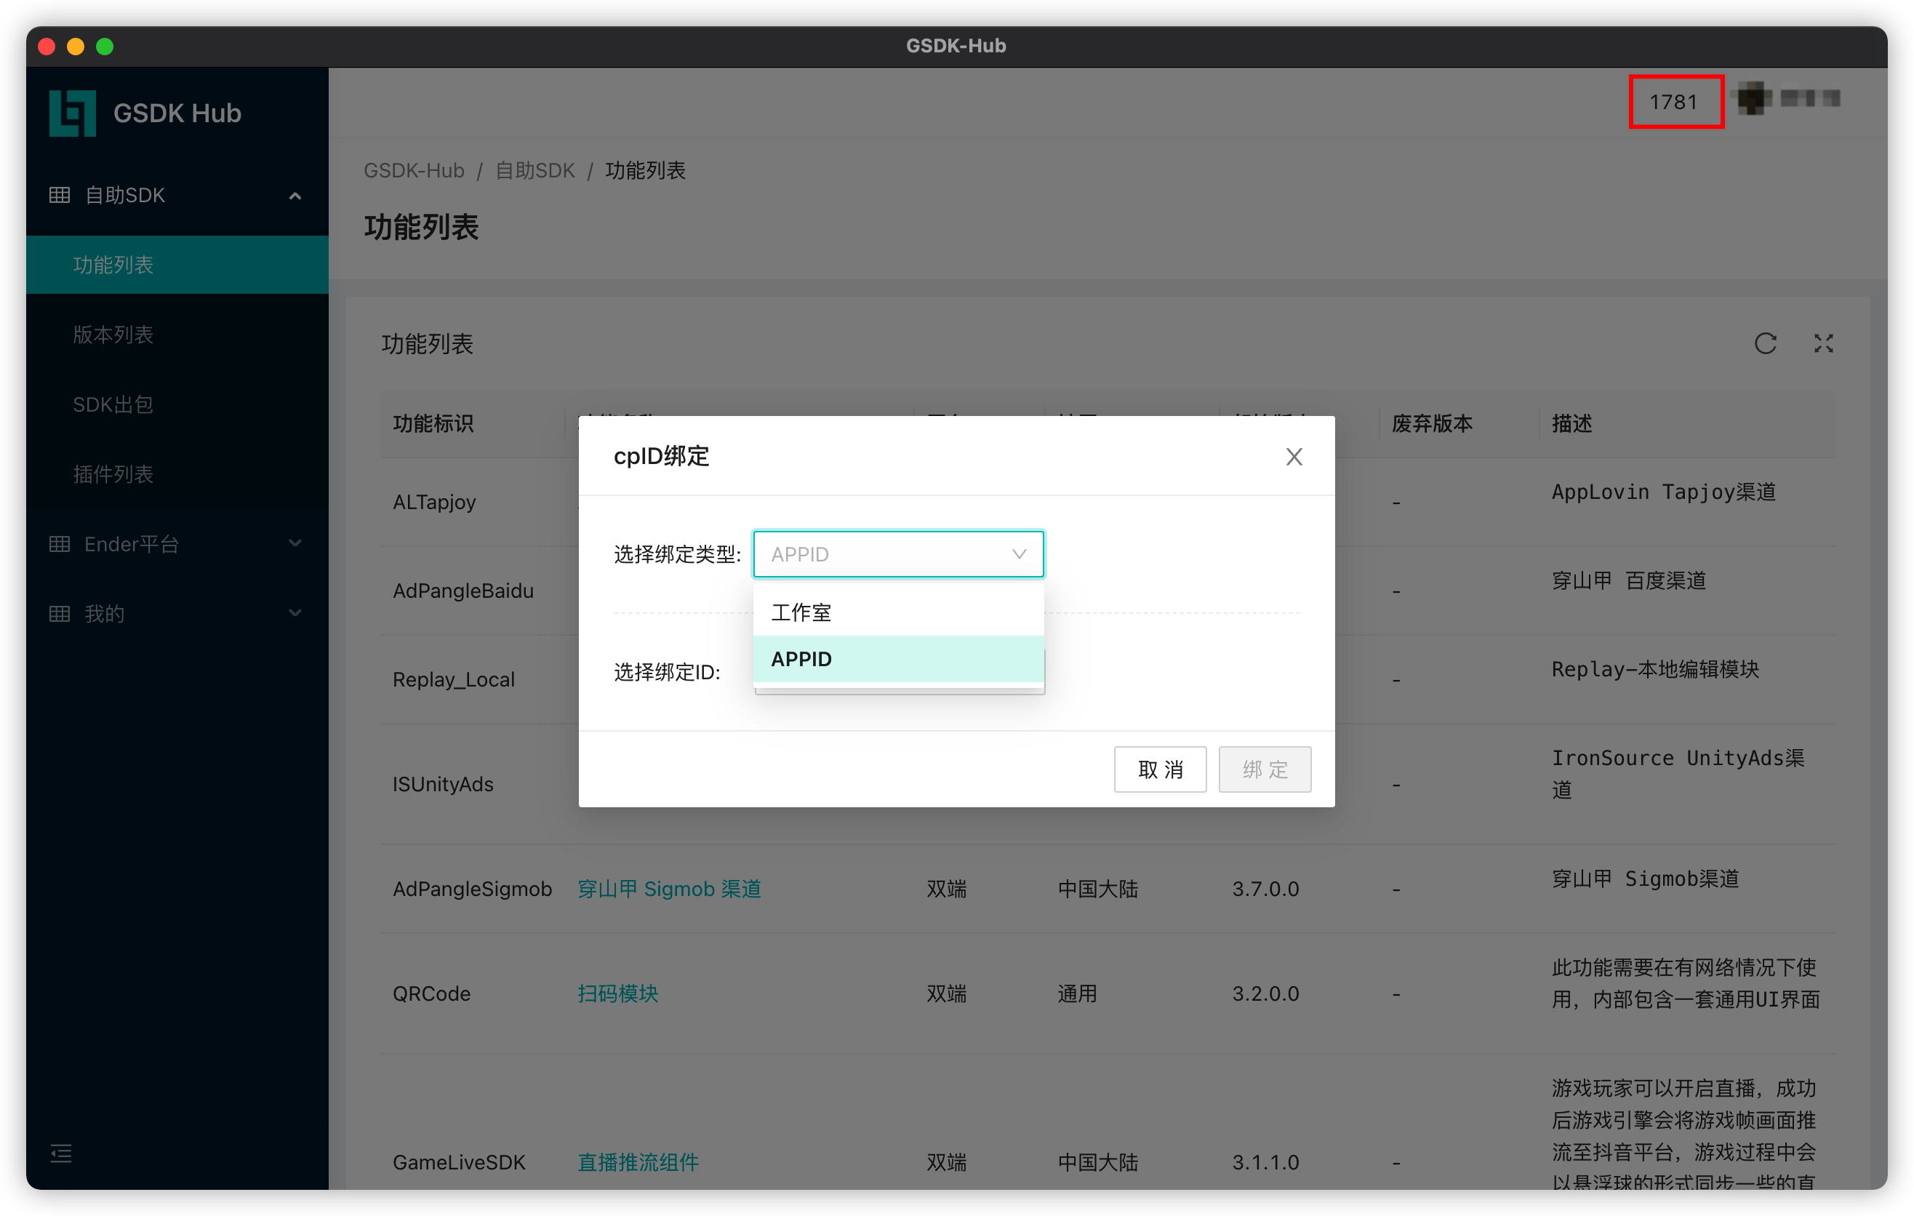
Task: Click grid icon beside 自助SDK
Action: [x=60, y=195]
